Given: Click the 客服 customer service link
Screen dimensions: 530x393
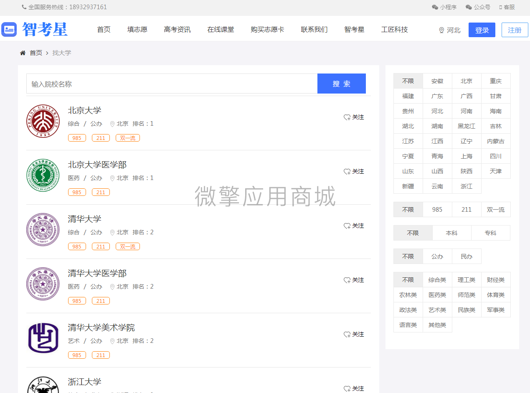Looking at the screenshot, I should pos(507,7).
